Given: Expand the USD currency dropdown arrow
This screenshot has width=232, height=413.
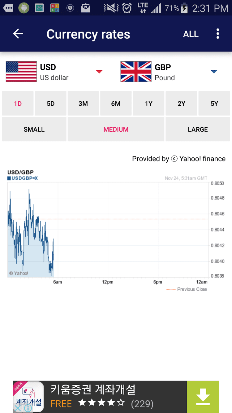Looking at the screenshot, I should [x=99, y=72].
